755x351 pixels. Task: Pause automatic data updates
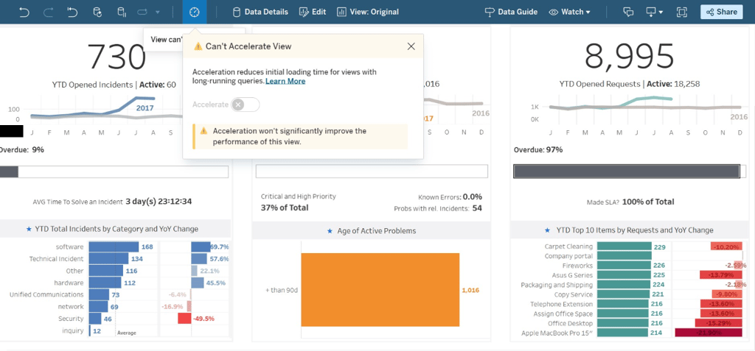tap(122, 12)
